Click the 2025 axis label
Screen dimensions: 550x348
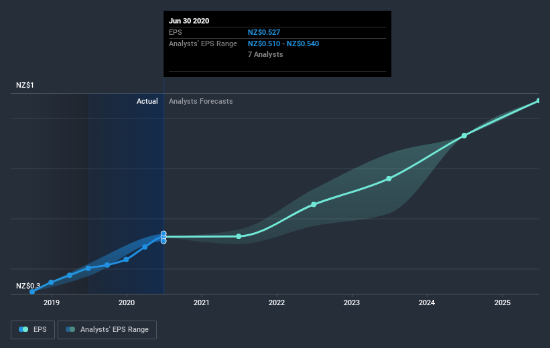point(502,302)
